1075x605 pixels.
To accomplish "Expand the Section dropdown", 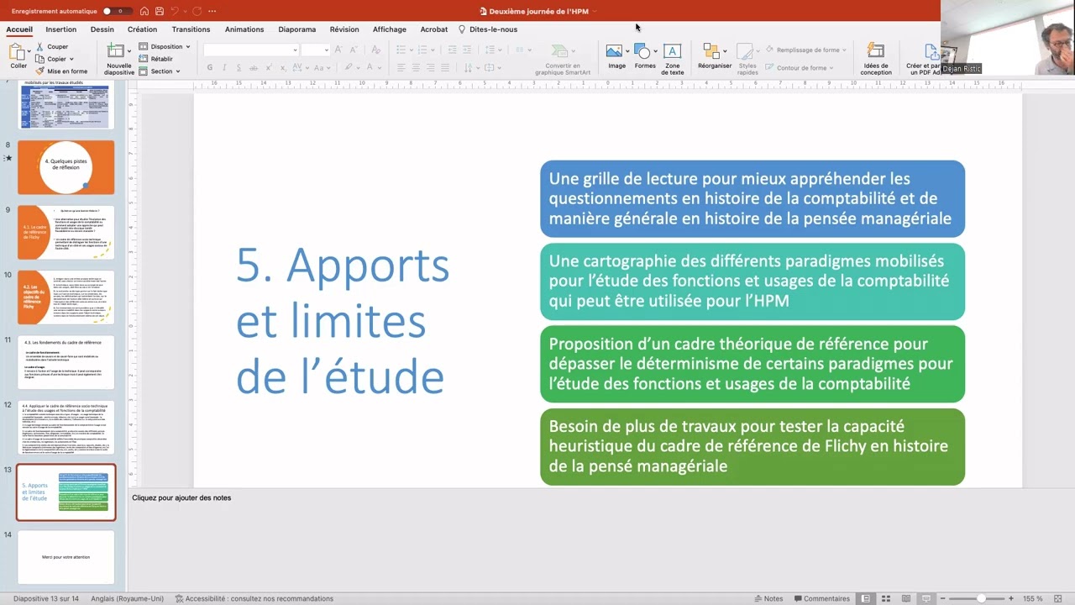I will [x=160, y=71].
